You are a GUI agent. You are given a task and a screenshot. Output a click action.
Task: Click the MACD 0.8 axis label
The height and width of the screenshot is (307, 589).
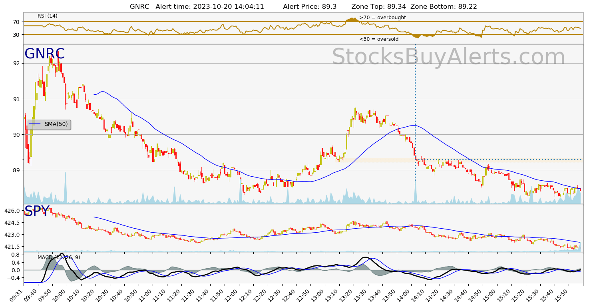pyautogui.click(x=16, y=254)
